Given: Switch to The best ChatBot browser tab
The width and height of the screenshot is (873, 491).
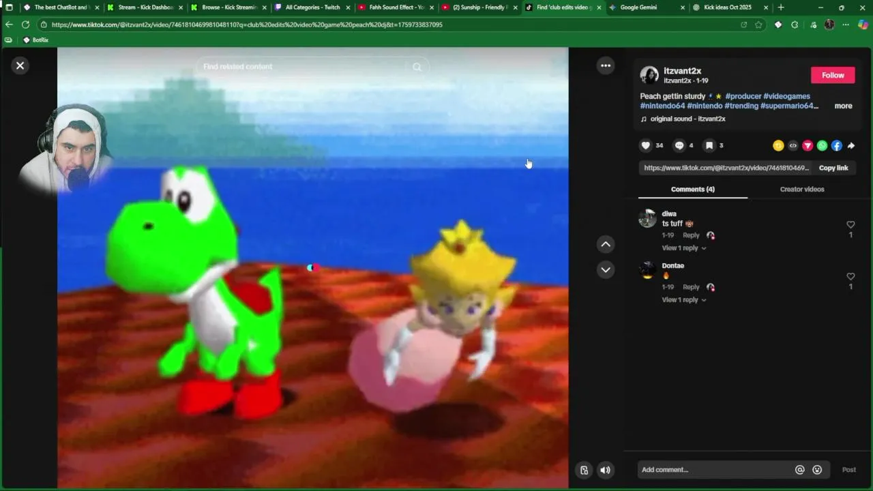Looking at the screenshot, I should click(x=60, y=8).
